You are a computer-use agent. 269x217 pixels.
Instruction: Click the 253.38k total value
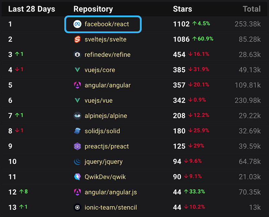point(247,24)
